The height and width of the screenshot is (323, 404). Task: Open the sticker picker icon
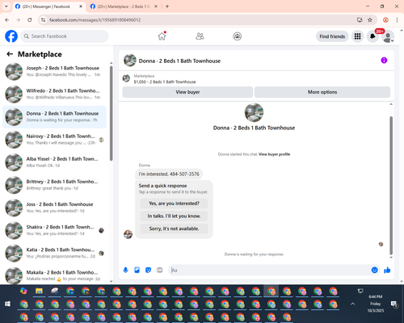tap(148, 270)
